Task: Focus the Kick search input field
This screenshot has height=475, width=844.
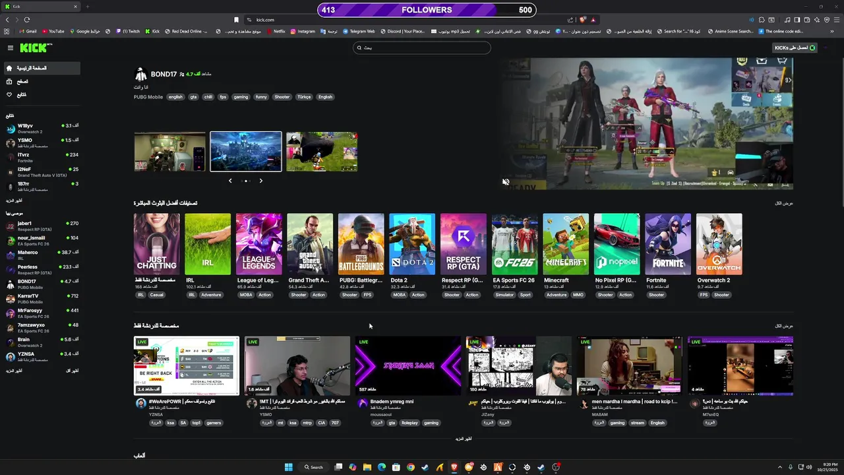Action: [x=422, y=47]
